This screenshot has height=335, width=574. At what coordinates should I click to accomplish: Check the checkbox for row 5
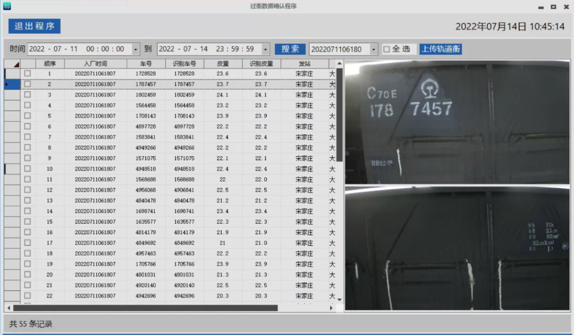pos(28,116)
